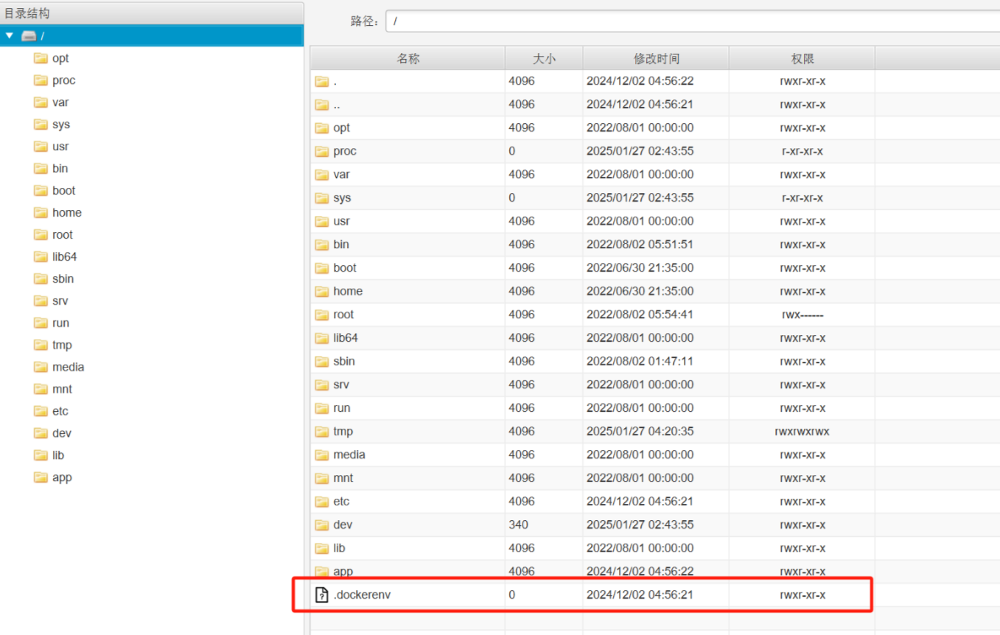Screen dimensions: 1000x635
Task: Open srv in the directory tree
Action: pyautogui.click(x=60, y=301)
